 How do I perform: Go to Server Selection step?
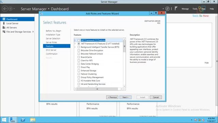53,39
